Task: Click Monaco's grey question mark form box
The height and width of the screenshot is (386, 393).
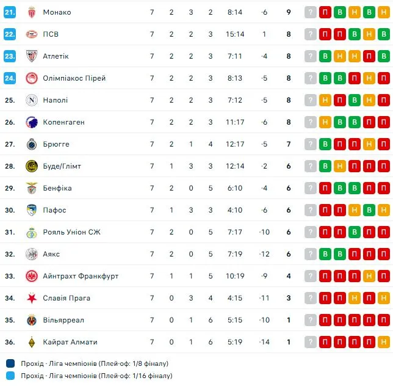Action: click(x=311, y=12)
